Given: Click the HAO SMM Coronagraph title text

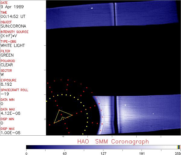Looking at the screenshot, I should pos(113,141).
